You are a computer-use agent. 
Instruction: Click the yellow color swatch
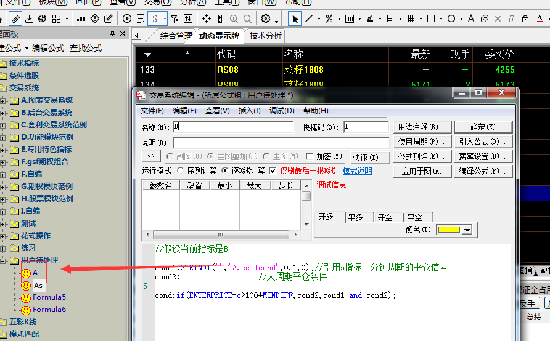click(x=449, y=230)
